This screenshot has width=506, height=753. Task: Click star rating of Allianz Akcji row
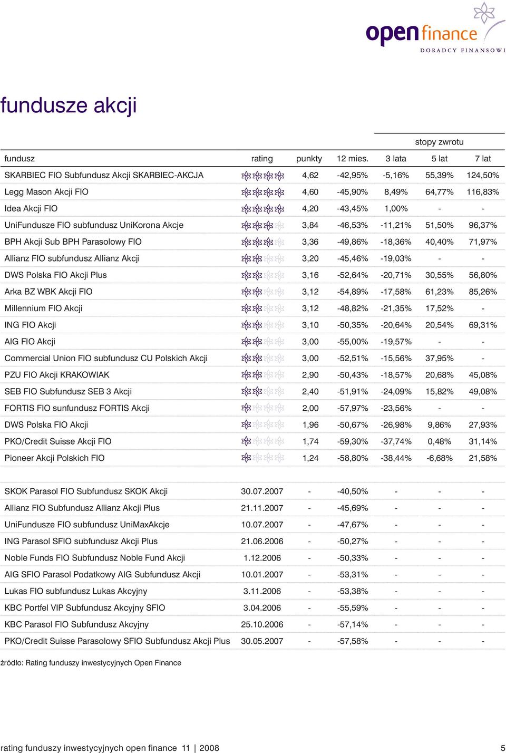263,259
